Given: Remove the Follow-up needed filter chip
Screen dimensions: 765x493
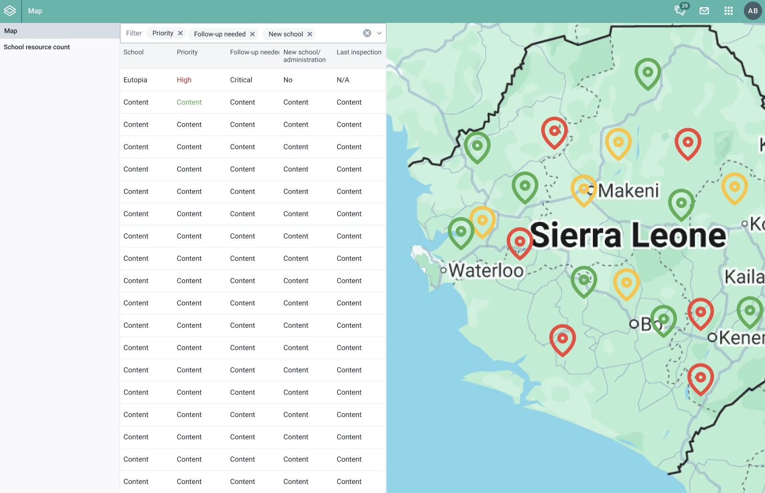Looking at the screenshot, I should 253,34.
